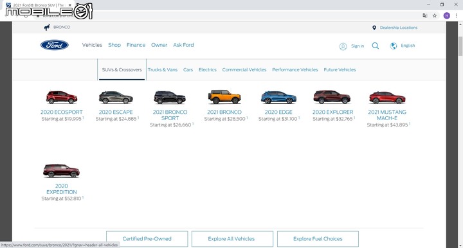Open the 2020 ECOSPORT link
The width and height of the screenshot is (463, 248).
tap(62, 112)
